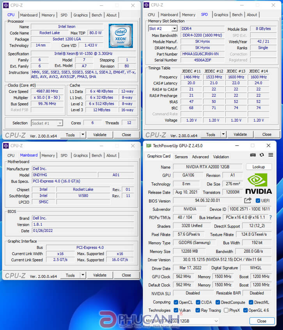
Task: Toggle the Ray Tracing checkbox
Action: (198, 310)
